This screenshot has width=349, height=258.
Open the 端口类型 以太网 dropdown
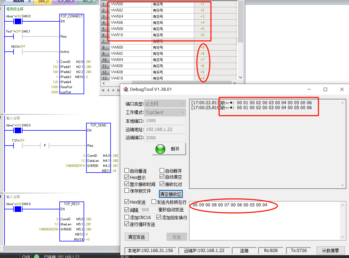click(183, 103)
